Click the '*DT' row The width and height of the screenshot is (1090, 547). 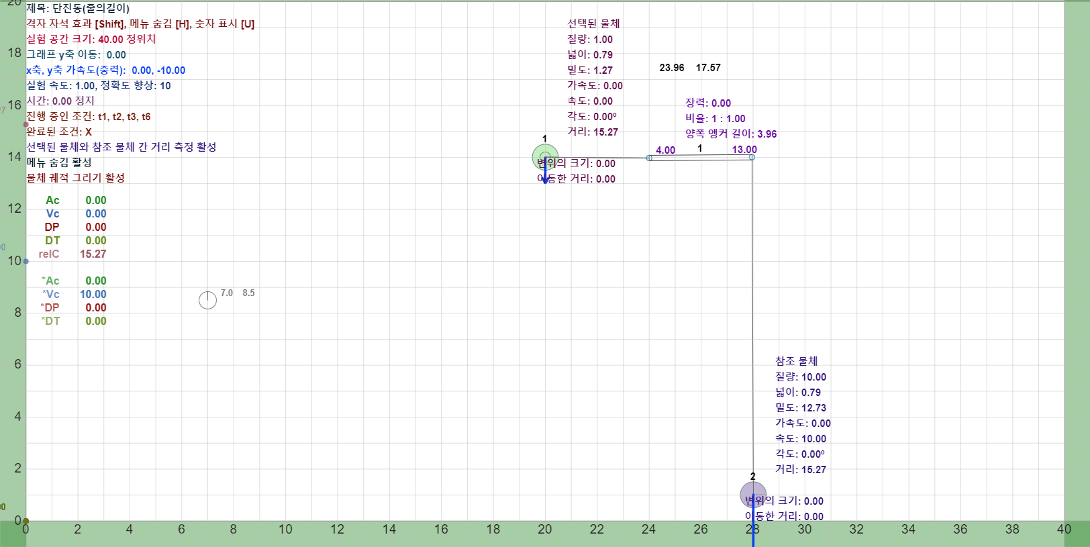click(74, 321)
